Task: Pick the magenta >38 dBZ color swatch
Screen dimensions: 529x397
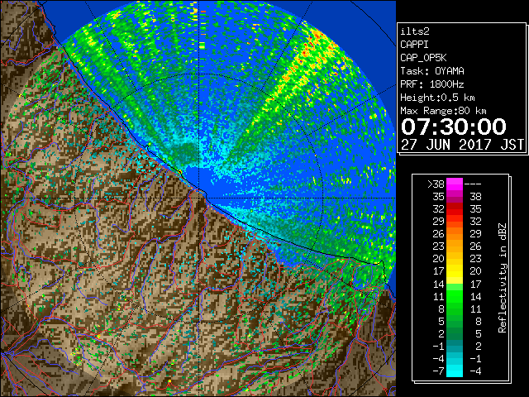Action: point(455,184)
